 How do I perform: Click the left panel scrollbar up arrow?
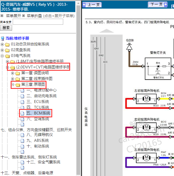[x=78, y=3]
